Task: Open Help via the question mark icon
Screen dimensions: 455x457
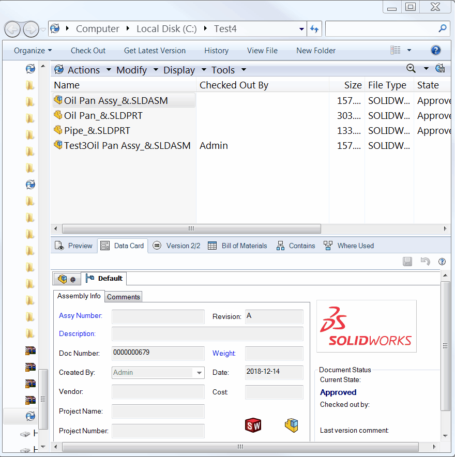Action: [x=436, y=50]
